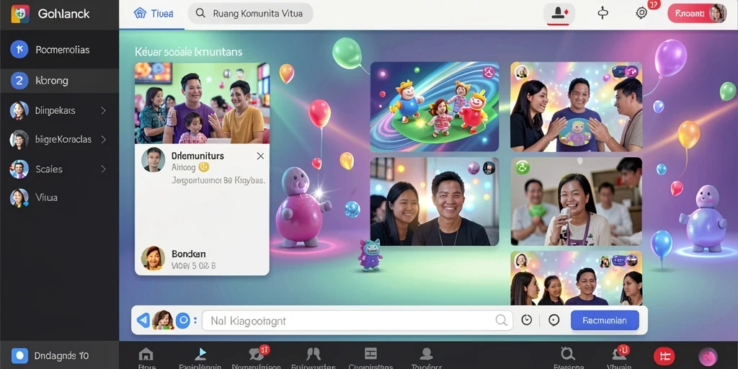Toggle the blue circle button beside the avatar
738x369 pixels.
[x=182, y=321]
